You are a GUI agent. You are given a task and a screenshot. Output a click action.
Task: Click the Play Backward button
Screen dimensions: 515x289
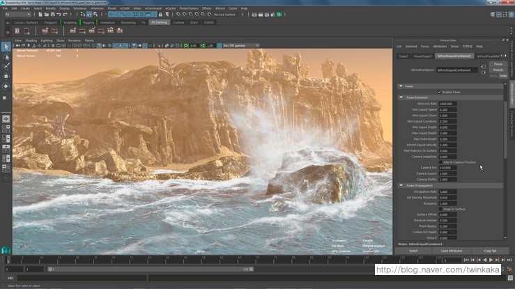point(485,260)
